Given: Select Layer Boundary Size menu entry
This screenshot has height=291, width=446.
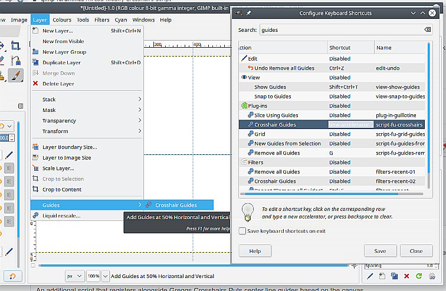Looking at the screenshot, I should point(87,147).
